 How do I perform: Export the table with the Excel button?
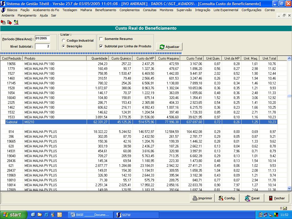pyautogui.click(x=252, y=198)
